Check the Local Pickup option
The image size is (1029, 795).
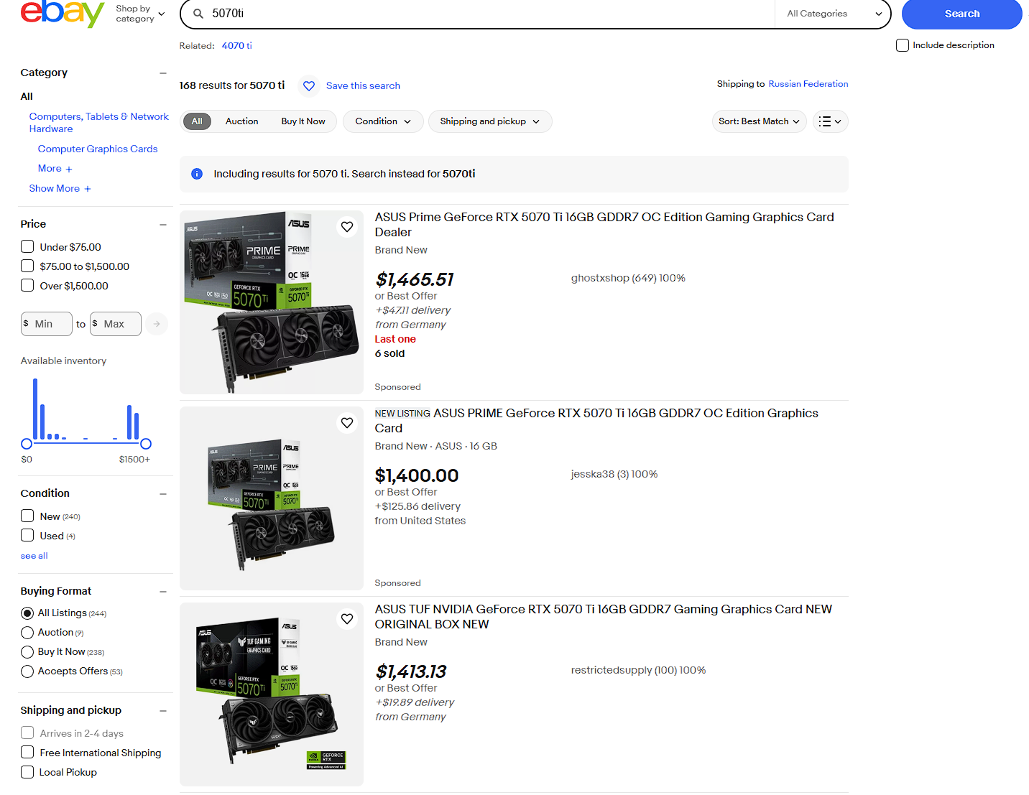(27, 772)
